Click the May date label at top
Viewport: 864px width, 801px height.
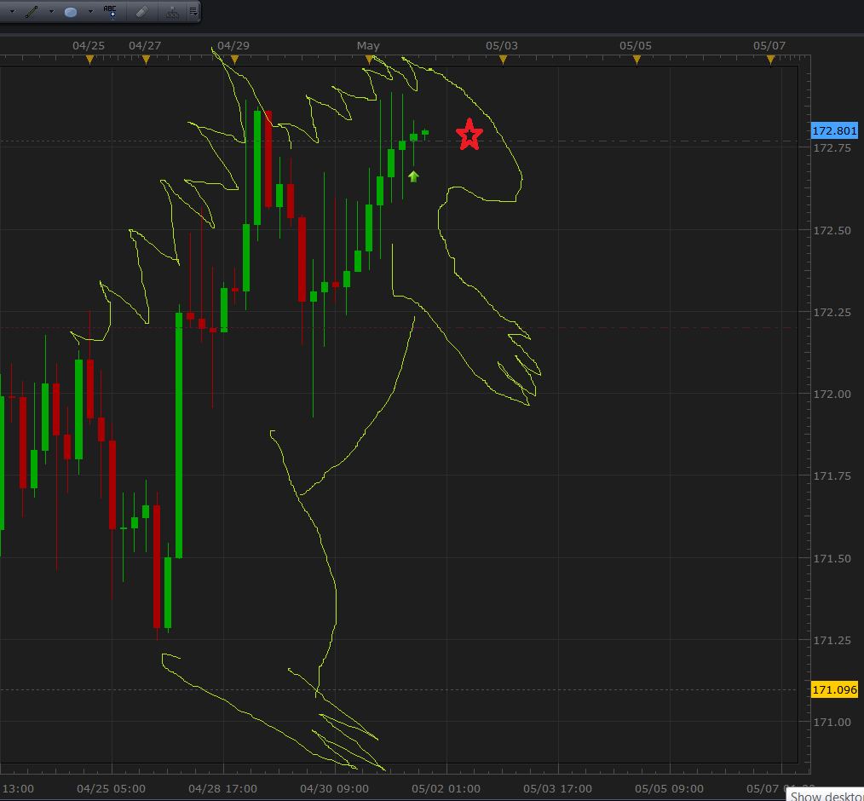click(368, 46)
